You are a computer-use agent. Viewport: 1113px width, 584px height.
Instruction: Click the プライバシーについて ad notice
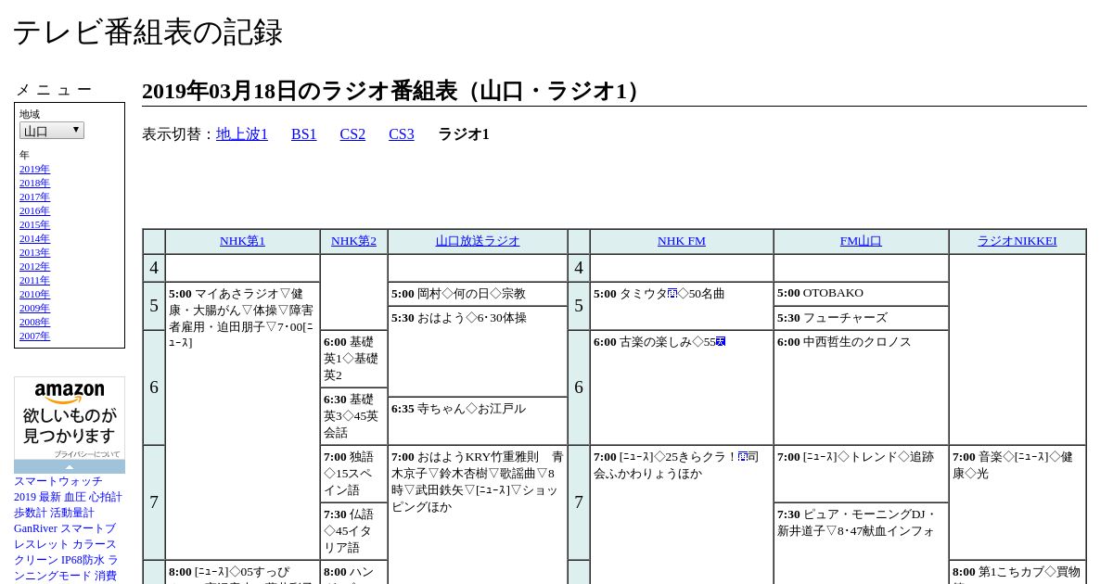(x=86, y=454)
